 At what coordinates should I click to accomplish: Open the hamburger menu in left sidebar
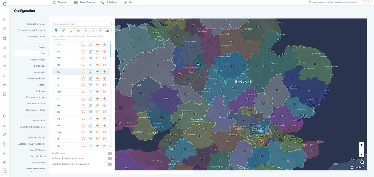point(5,11)
